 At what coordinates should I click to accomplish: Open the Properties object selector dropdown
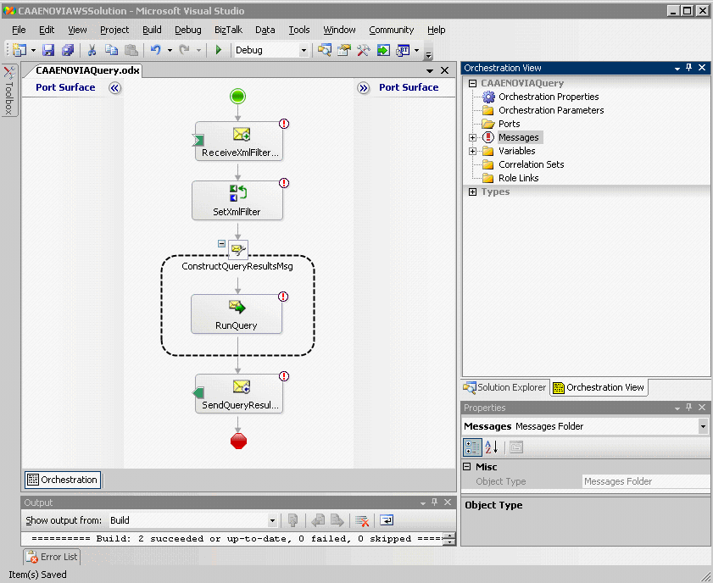703,426
